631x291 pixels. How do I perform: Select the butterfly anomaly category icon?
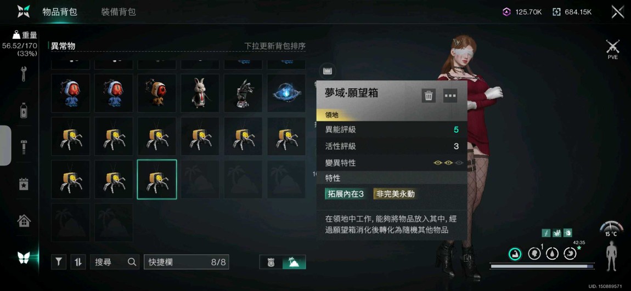[x=24, y=258]
